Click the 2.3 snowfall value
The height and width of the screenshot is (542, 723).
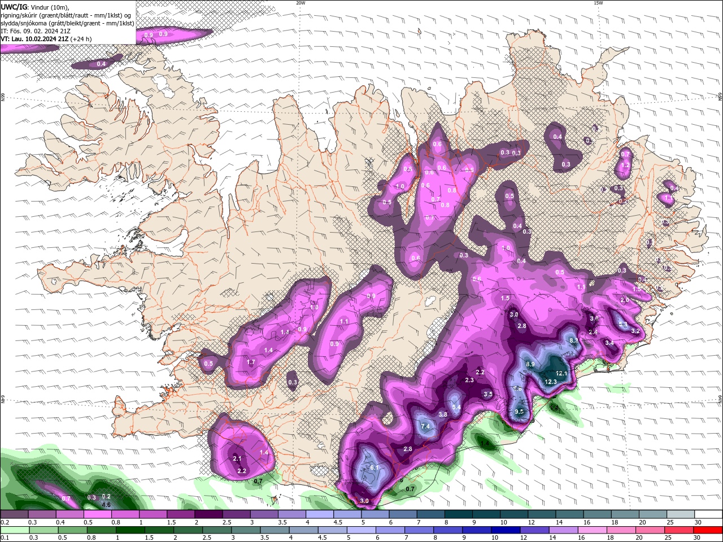pos(469,381)
